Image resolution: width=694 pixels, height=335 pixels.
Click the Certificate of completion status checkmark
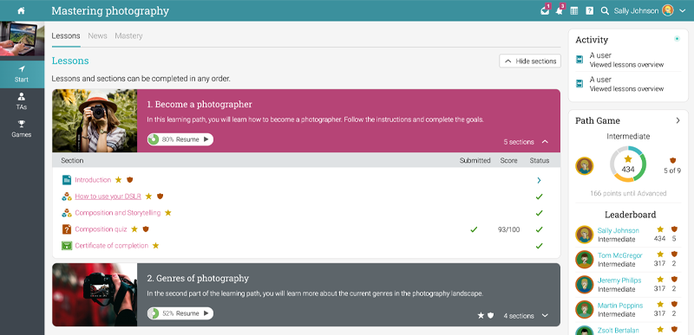point(539,246)
